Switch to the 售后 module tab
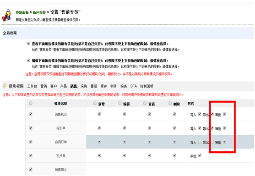 94,86
